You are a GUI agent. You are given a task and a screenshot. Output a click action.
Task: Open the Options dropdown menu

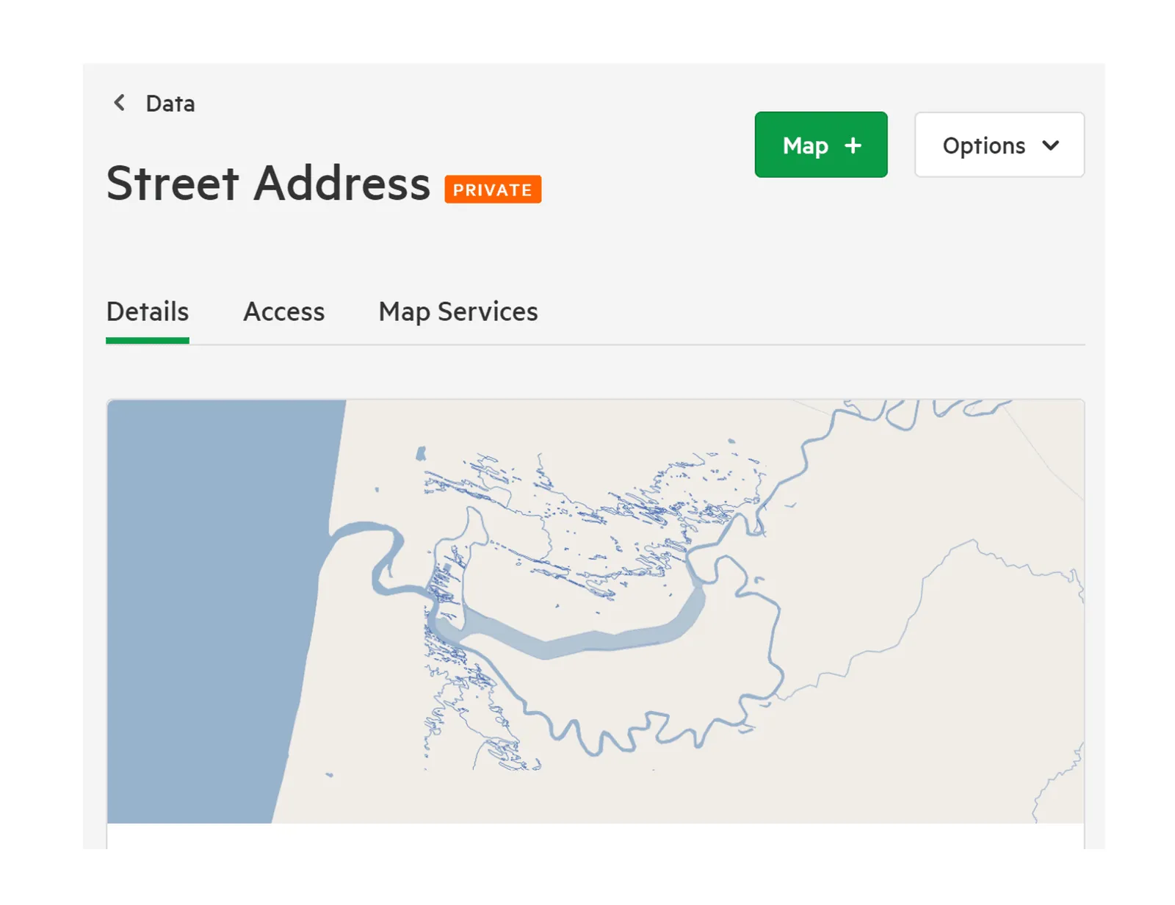coord(999,145)
